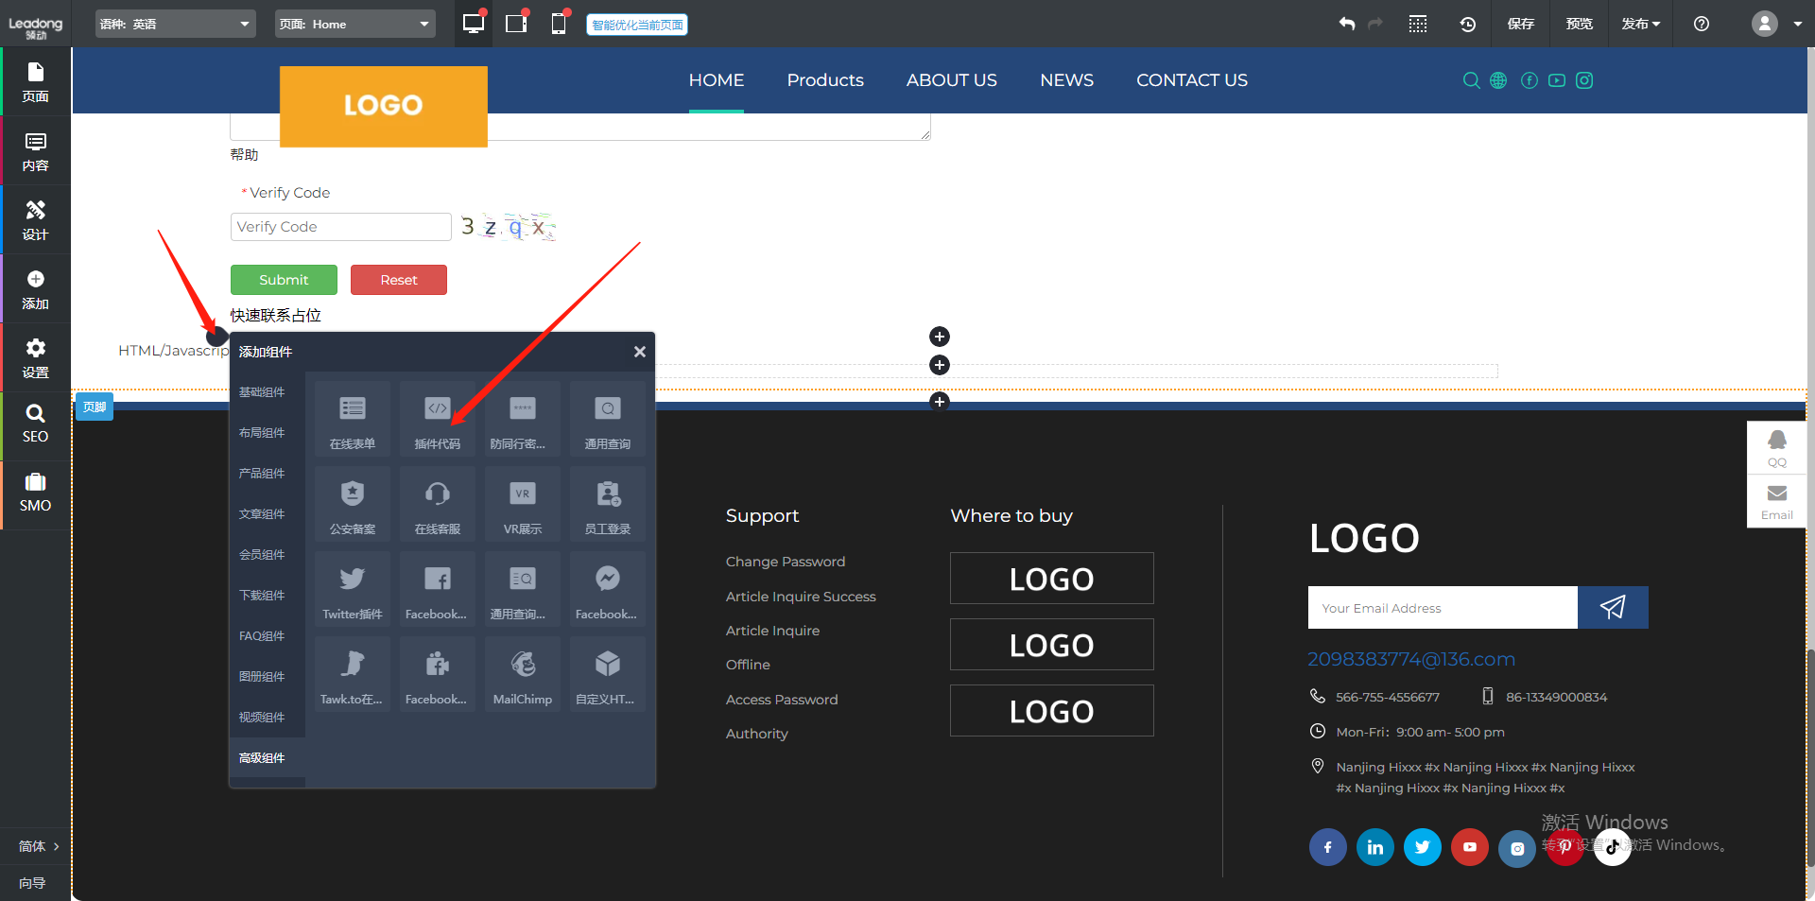Add the 插件代码 plugin code component
The height and width of the screenshot is (901, 1815).
(437, 419)
